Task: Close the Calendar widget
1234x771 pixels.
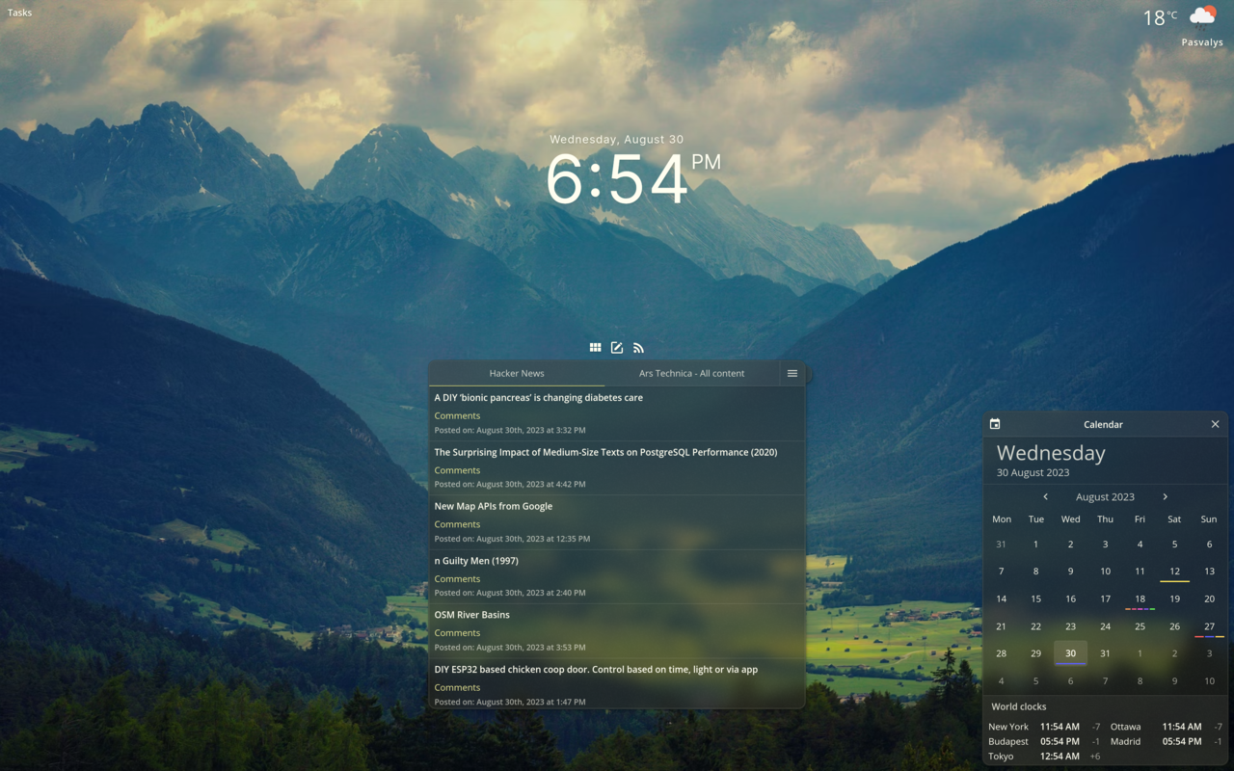Action: coord(1215,424)
